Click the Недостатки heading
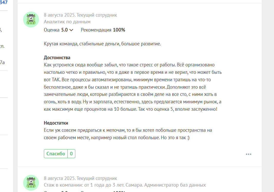 (x=56, y=123)
